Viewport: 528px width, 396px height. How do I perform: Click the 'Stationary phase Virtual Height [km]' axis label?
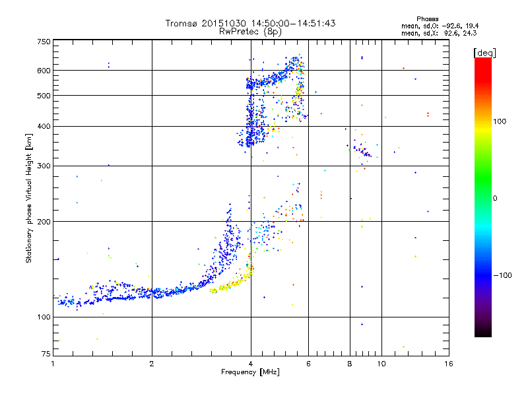[29, 198]
